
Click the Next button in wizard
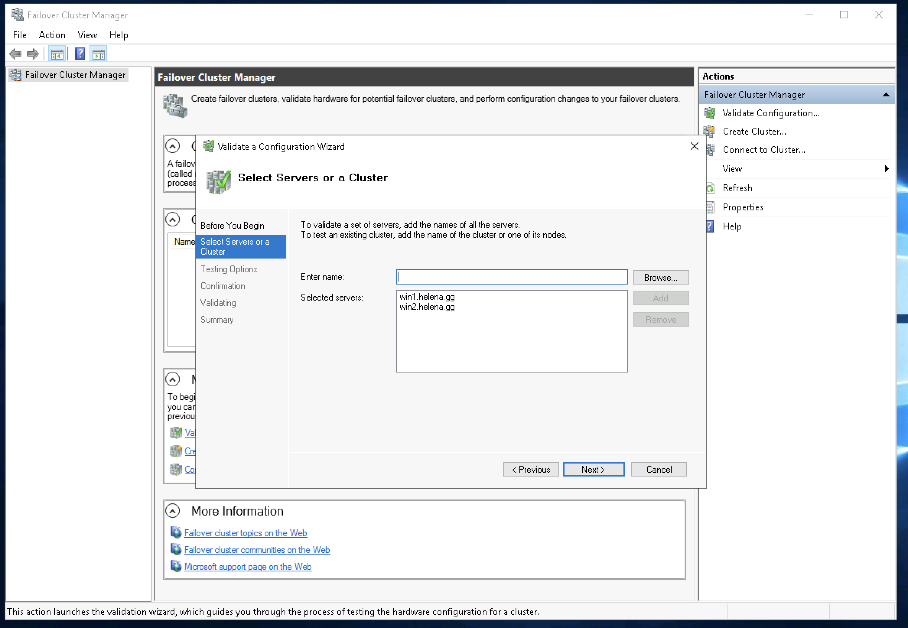pyautogui.click(x=593, y=469)
